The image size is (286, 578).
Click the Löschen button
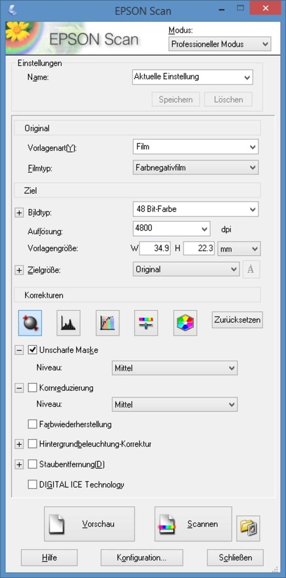point(228,99)
